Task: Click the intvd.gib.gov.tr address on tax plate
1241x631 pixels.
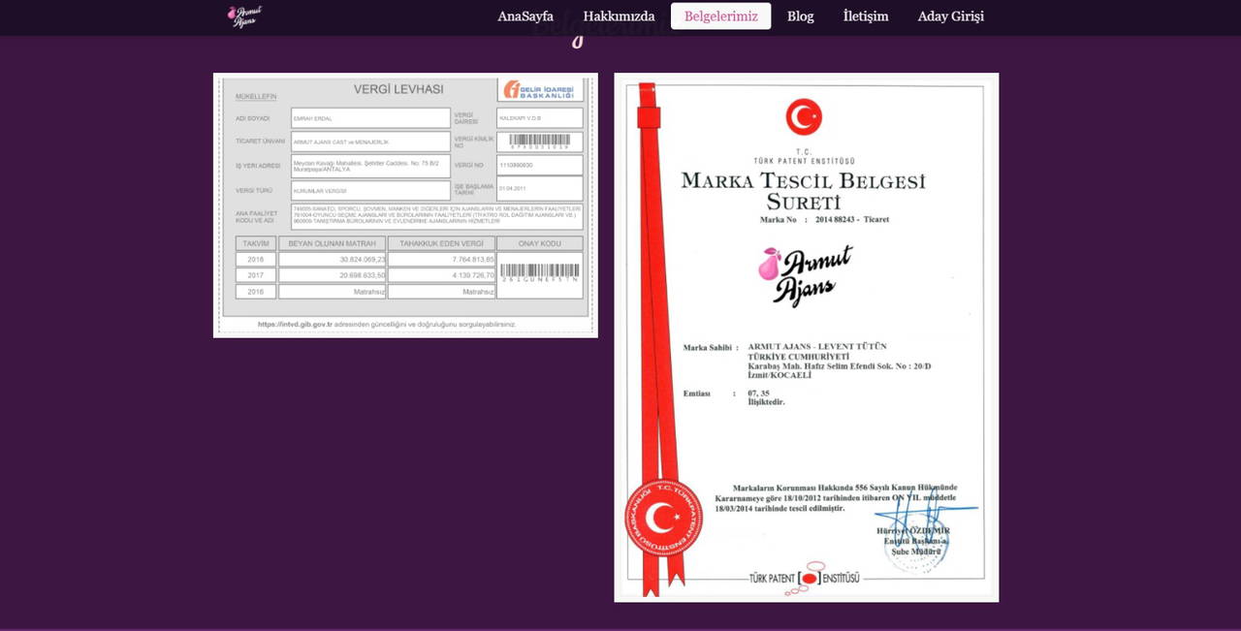Action: (295, 325)
